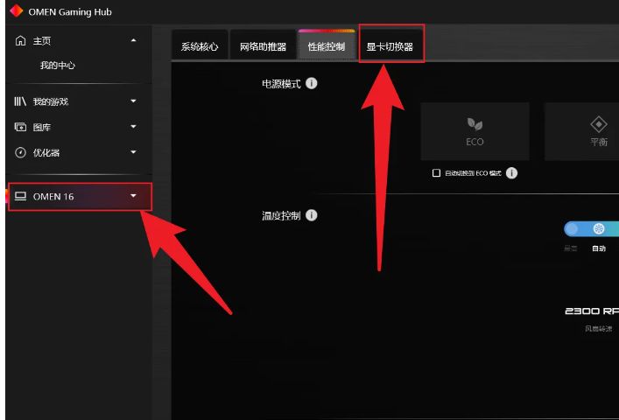Expand the 我的游戏 dropdown arrow
Viewport: 619px width, 420px height.
[x=133, y=101]
